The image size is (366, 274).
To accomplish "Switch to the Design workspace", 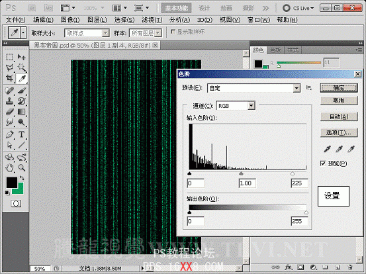I will 205,8.
